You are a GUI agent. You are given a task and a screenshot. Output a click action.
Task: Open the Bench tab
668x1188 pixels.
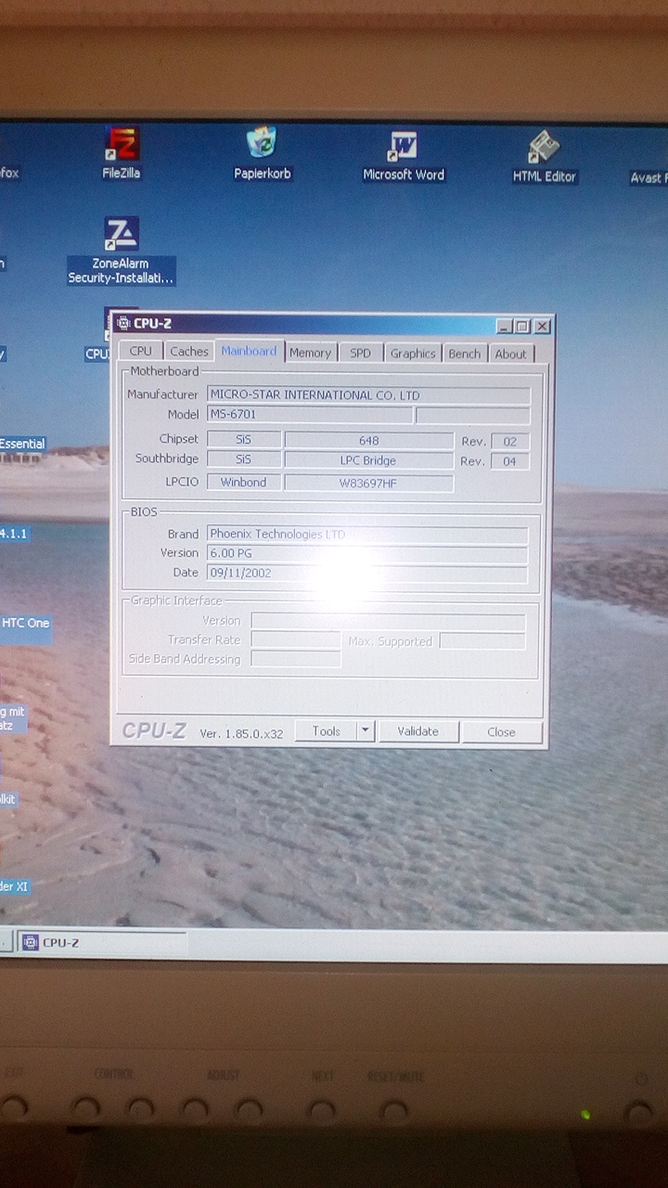tap(465, 354)
